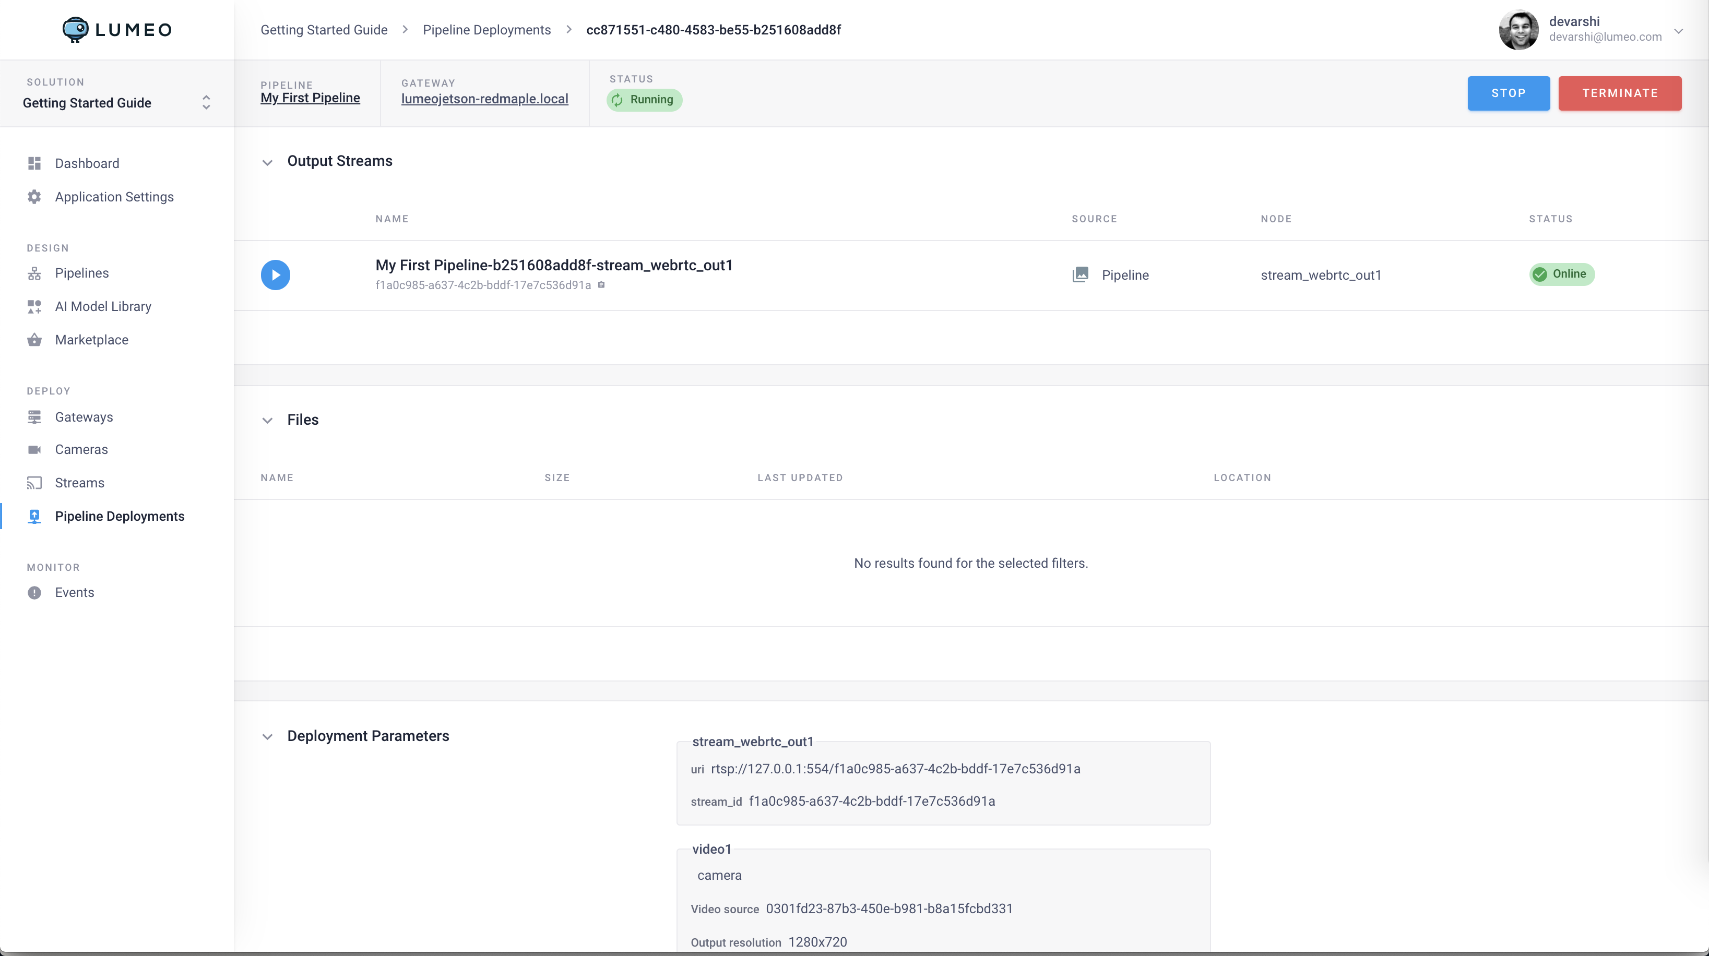1709x956 pixels.
Task: Collapse the Output Streams section
Action: point(267,162)
